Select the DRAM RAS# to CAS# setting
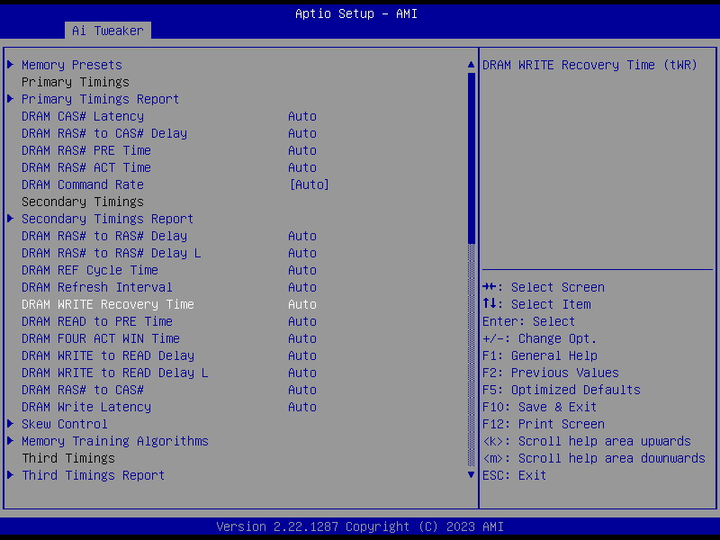 (83, 390)
